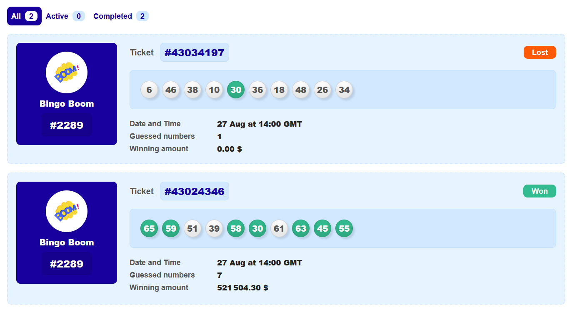Click green ball 63 on the Won ticket
The width and height of the screenshot is (572, 310).
tap(301, 228)
